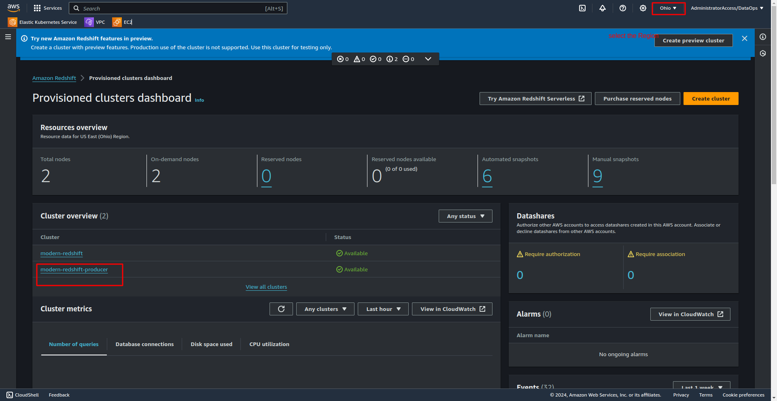Open the Require association count 0
The image size is (777, 401).
(x=631, y=275)
